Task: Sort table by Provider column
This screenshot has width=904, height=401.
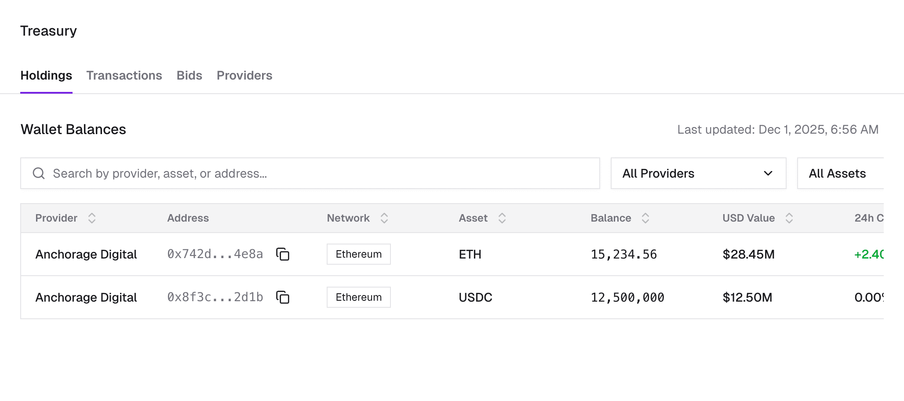Action: (x=92, y=218)
